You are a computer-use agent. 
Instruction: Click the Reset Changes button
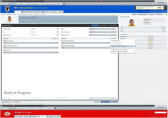(x=6, y=102)
